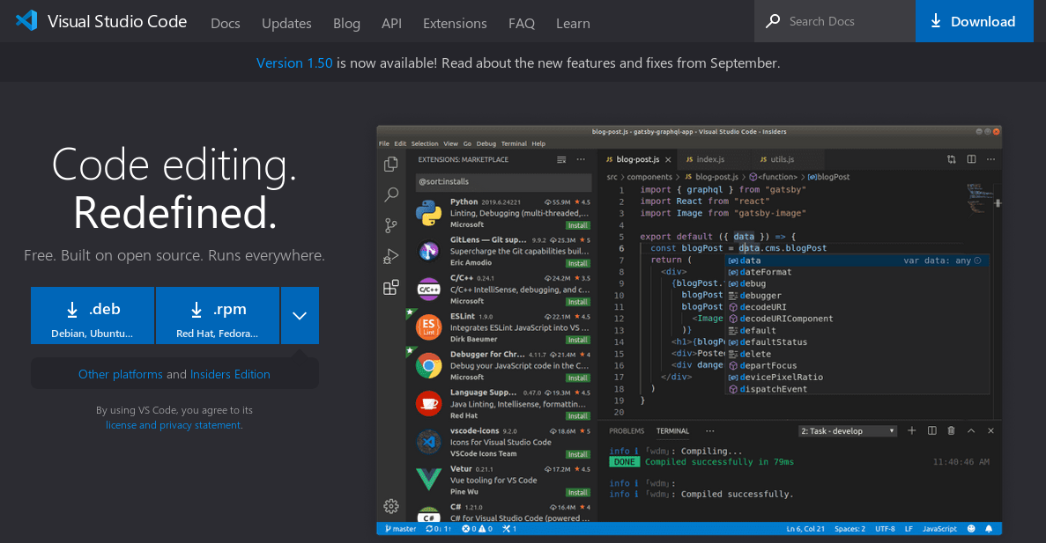Open the Version 1.50 release link
1046x543 pixels.
294,63
